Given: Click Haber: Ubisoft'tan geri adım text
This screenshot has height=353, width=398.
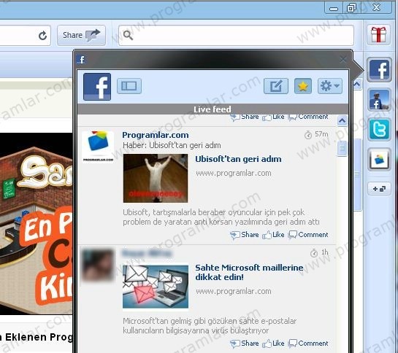Looking at the screenshot, I should pyautogui.click(x=172, y=145).
